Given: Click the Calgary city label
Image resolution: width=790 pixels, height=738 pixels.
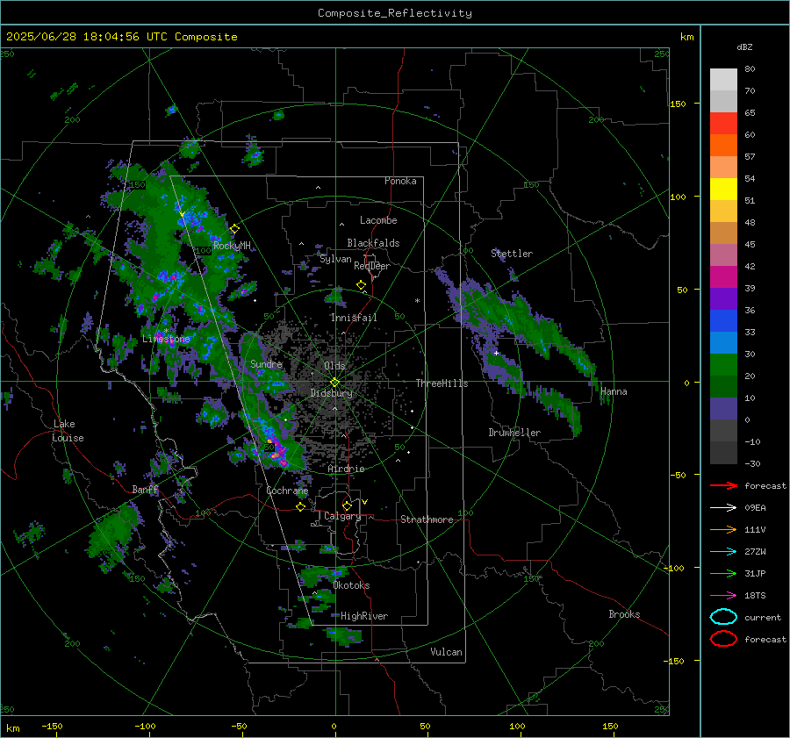Looking at the screenshot, I should pos(342,516).
